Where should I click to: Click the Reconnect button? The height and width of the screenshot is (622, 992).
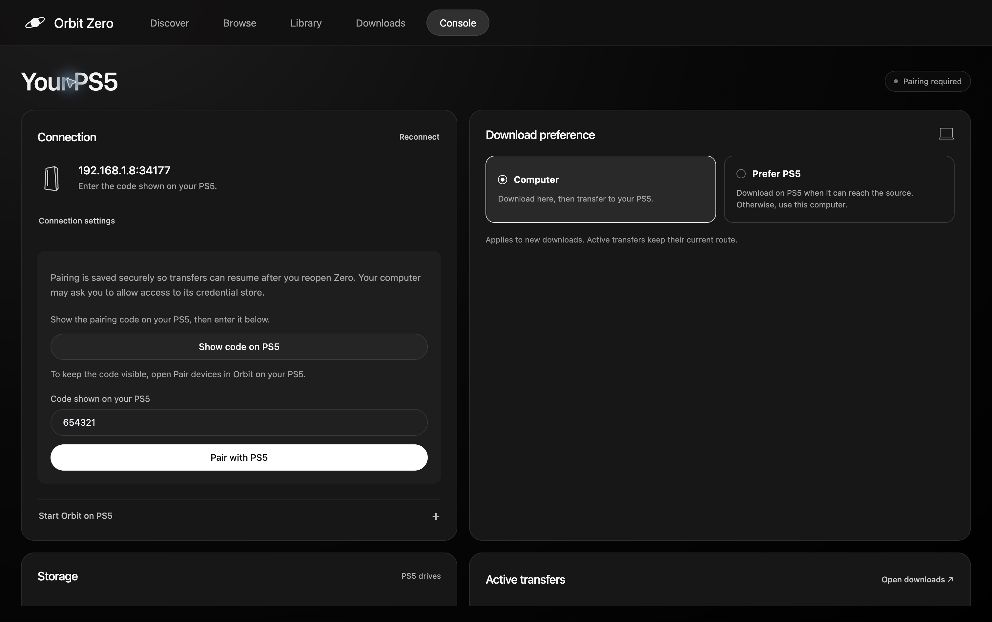(419, 137)
